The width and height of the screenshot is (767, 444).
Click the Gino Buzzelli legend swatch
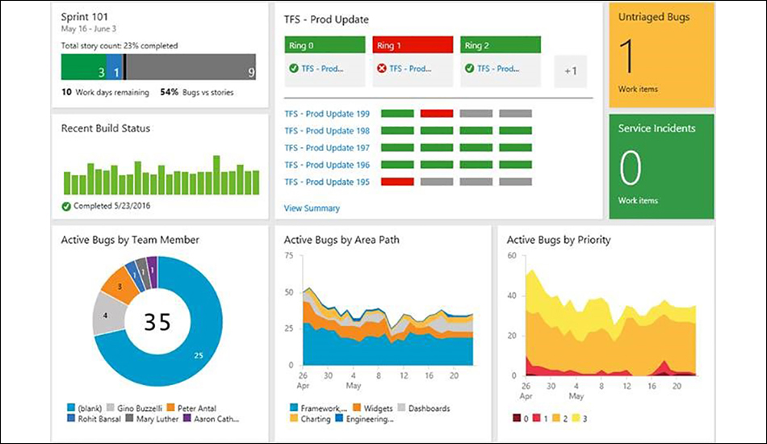click(x=111, y=408)
